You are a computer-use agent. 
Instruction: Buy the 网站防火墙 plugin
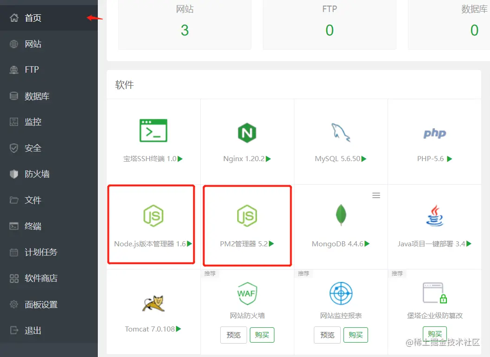tap(262, 335)
